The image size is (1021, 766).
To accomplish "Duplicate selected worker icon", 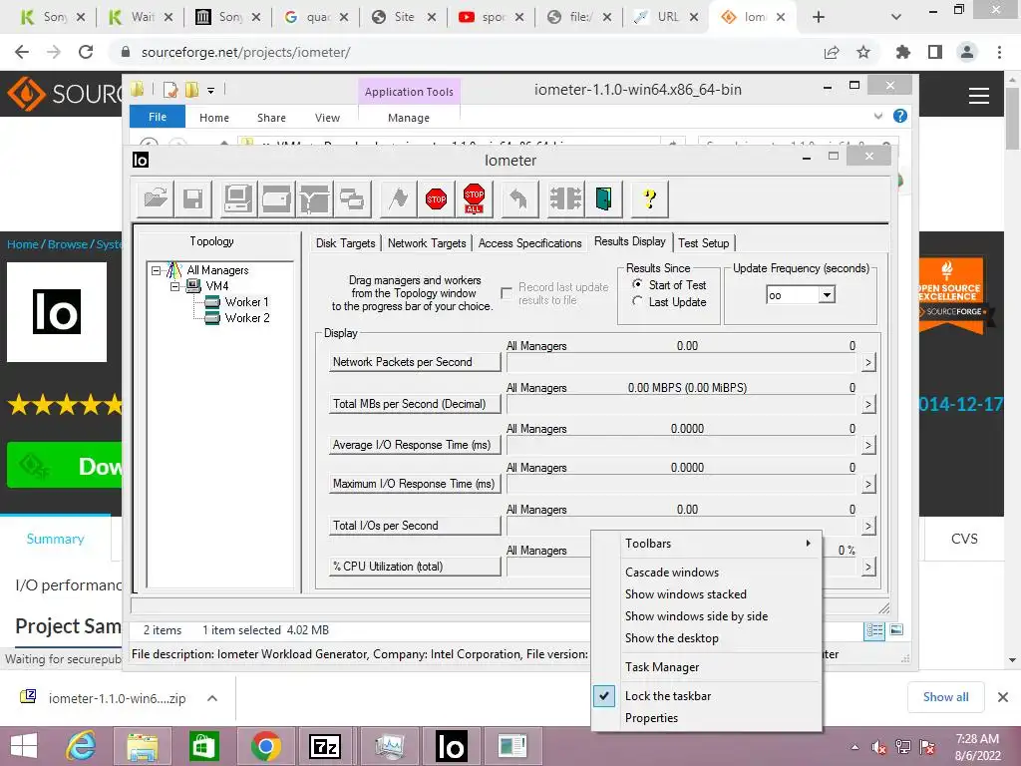I will click(x=352, y=198).
